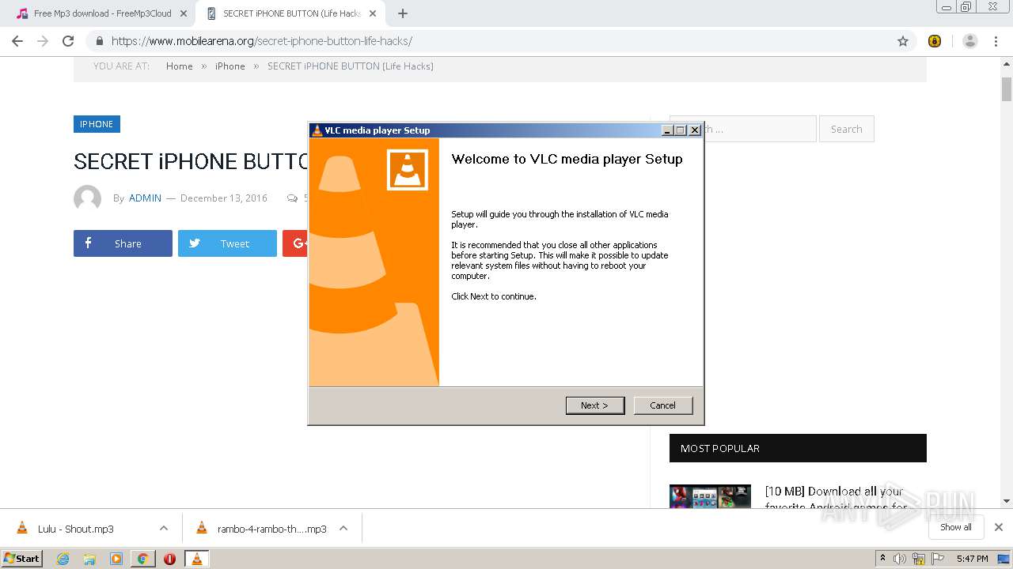Expand Lulu - Shout.mp3 download options

pyautogui.click(x=163, y=529)
